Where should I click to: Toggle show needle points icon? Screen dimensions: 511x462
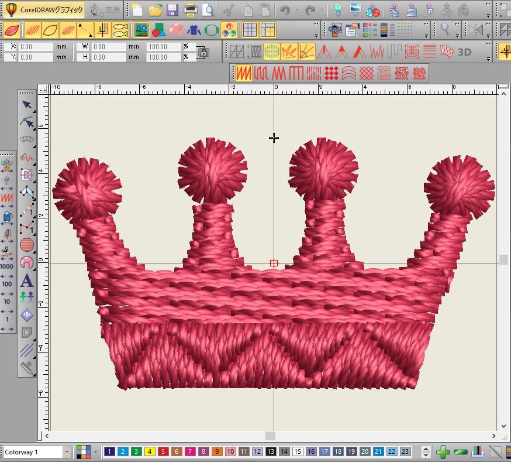103,30
